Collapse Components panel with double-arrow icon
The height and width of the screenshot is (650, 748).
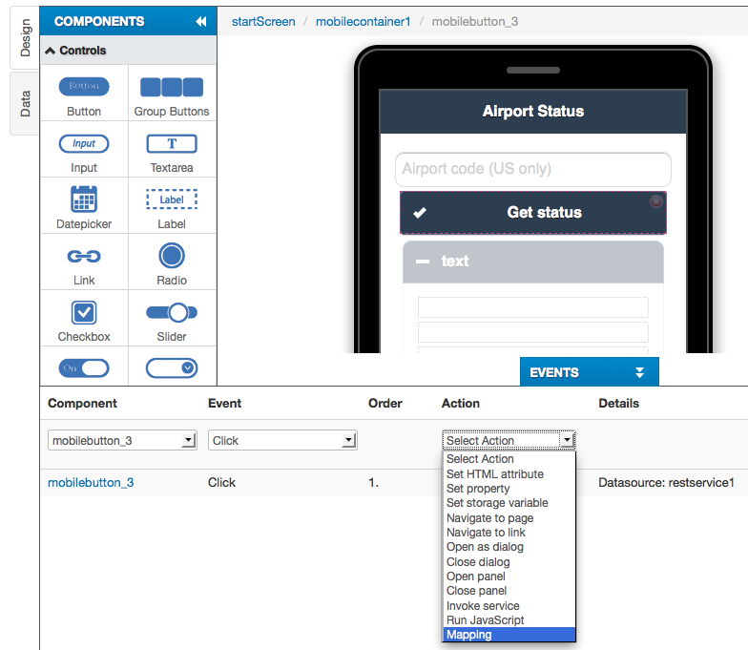(x=201, y=21)
